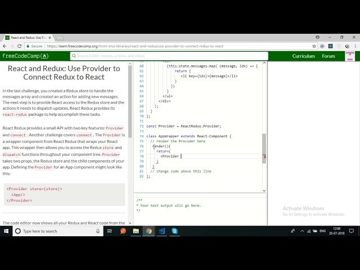The height and width of the screenshot is (270, 360).
Task: Click the code editor scroll-down arrow
Action: click(264, 191)
